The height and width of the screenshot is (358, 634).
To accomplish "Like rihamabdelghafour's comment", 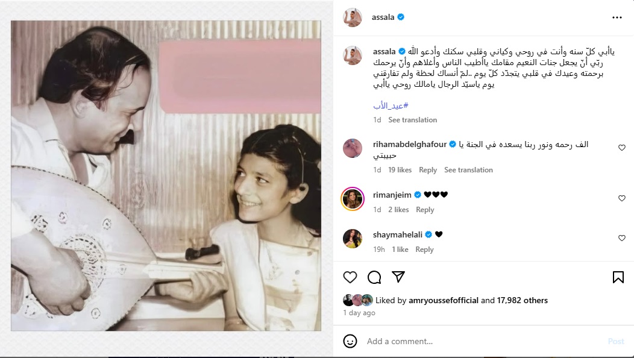I will tap(622, 148).
